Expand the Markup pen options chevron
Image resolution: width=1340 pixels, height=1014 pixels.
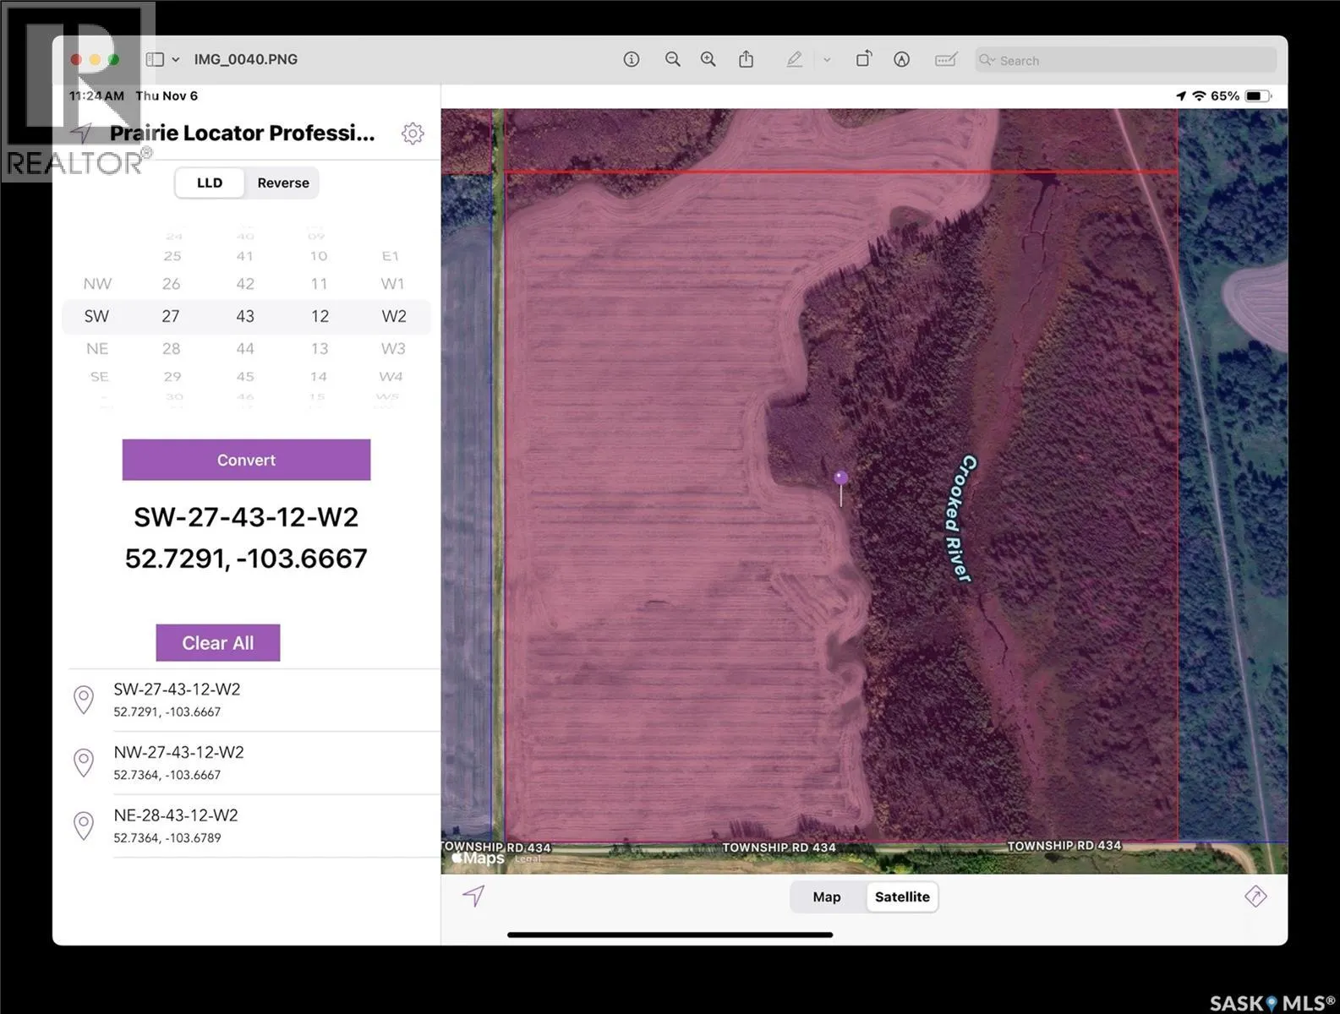827,60
